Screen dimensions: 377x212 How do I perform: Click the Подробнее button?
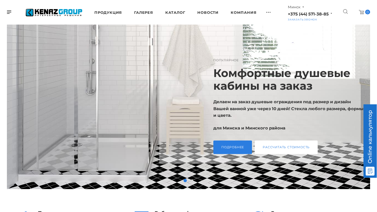click(233, 147)
